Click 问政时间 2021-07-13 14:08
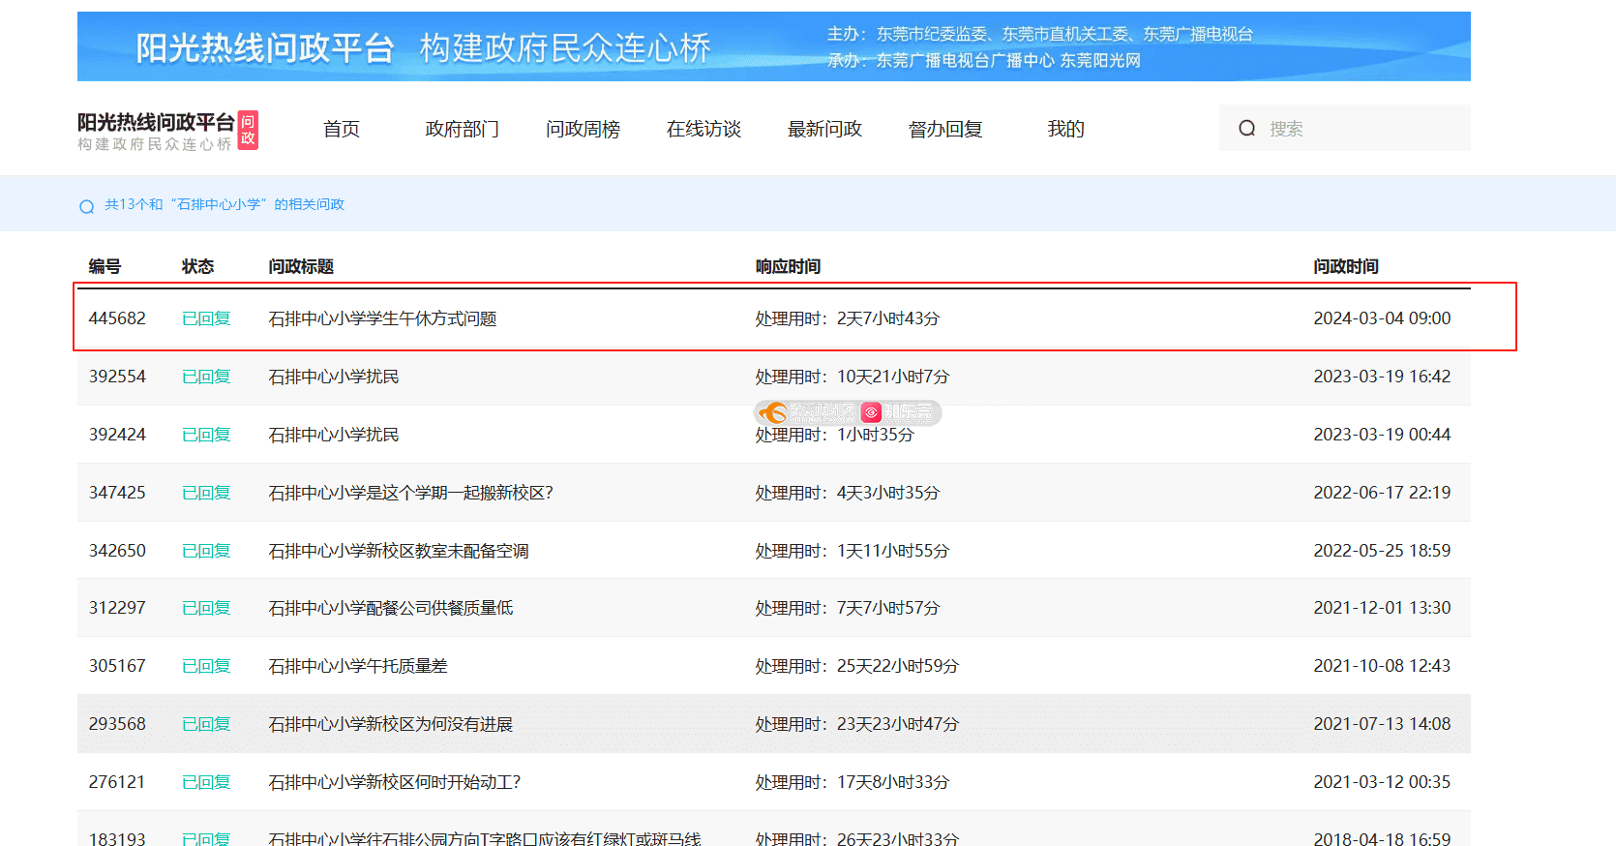This screenshot has height=846, width=1616. point(1382,724)
